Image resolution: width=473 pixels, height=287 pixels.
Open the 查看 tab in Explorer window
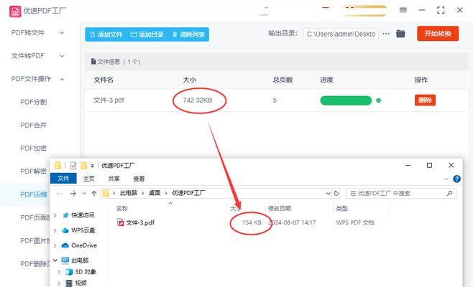pos(139,179)
